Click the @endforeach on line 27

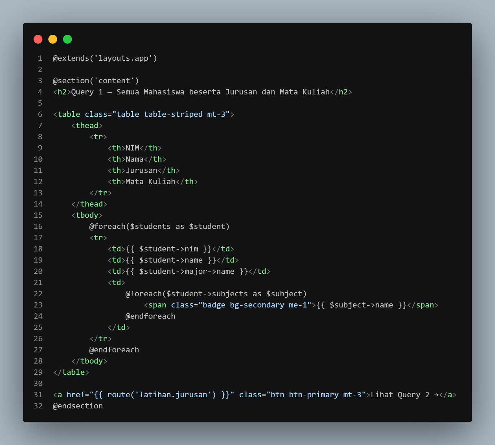pyautogui.click(x=114, y=350)
